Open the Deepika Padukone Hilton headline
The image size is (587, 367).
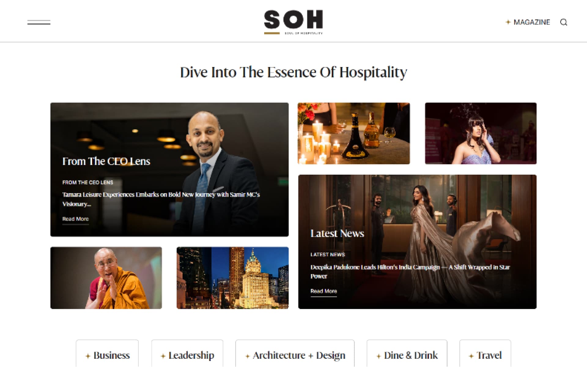click(410, 272)
